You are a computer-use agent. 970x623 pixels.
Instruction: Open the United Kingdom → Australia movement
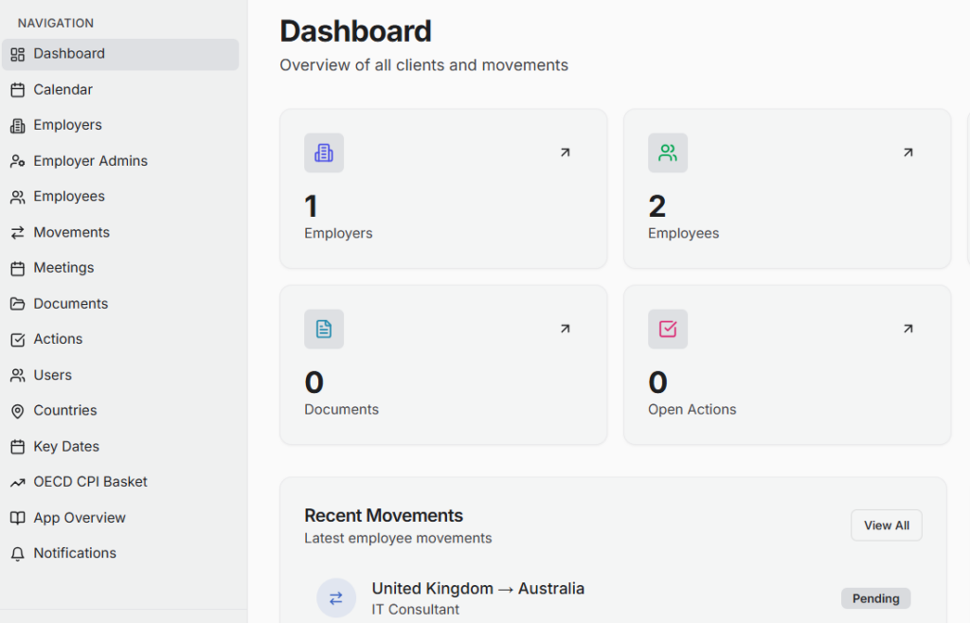tap(477, 589)
